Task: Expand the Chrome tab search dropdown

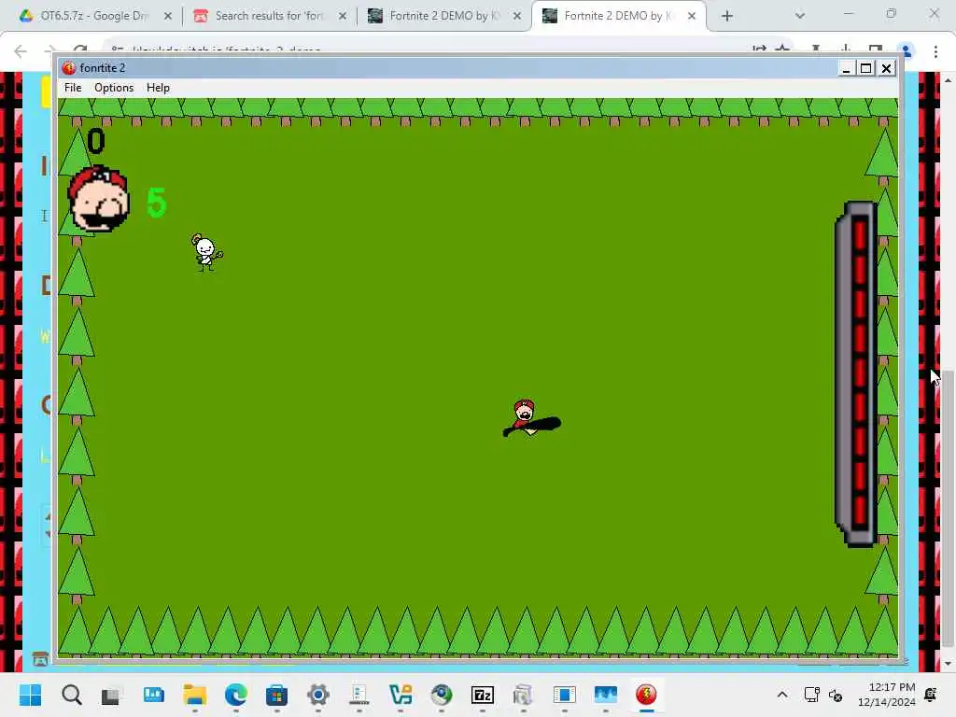Action: coord(800,16)
